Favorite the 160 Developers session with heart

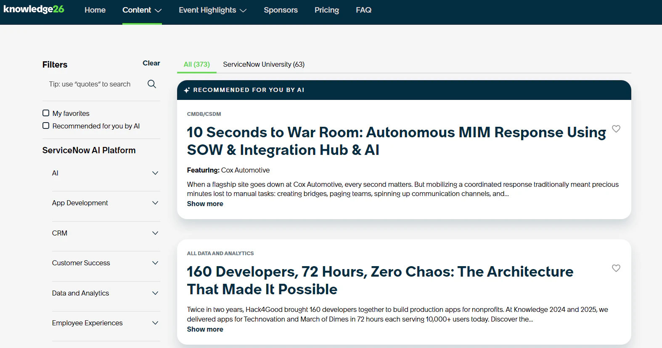tap(616, 268)
